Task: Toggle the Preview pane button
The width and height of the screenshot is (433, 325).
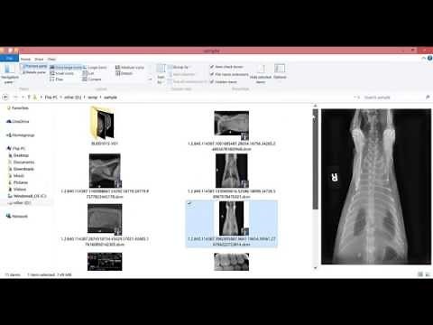Action: point(35,66)
